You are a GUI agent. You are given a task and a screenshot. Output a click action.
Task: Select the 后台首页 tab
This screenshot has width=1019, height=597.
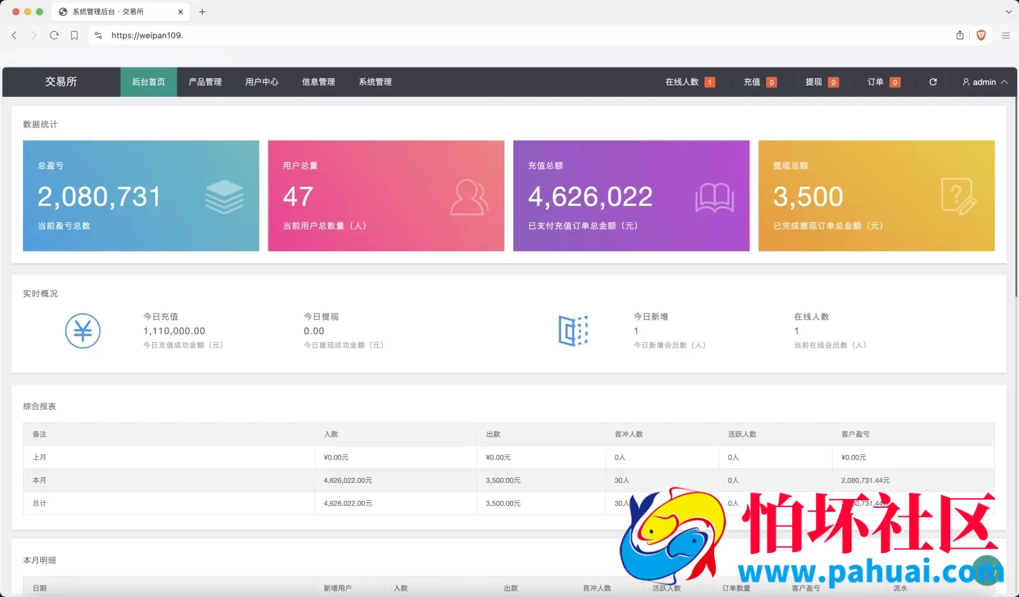(x=148, y=82)
